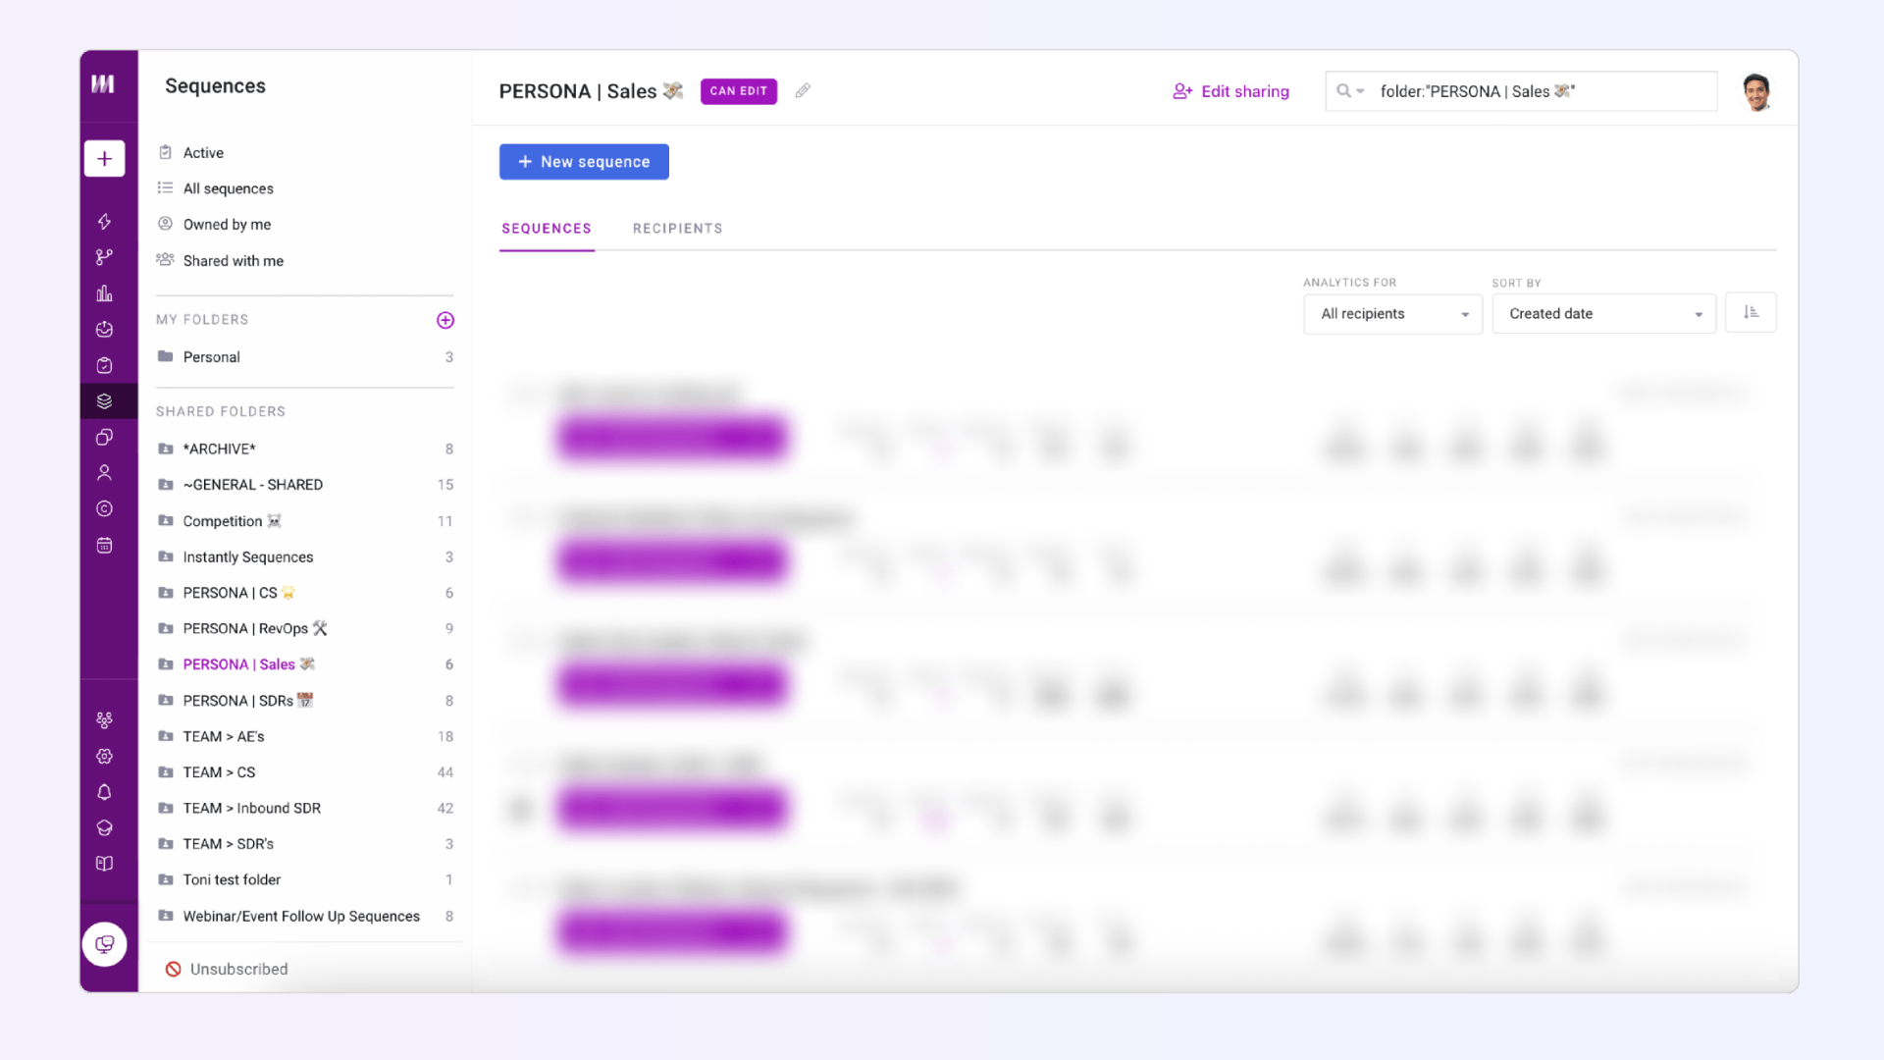Screen dimensions: 1884x1060
Task: Open the bar chart analytics icon
Action: pyautogui.click(x=104, y=293)
